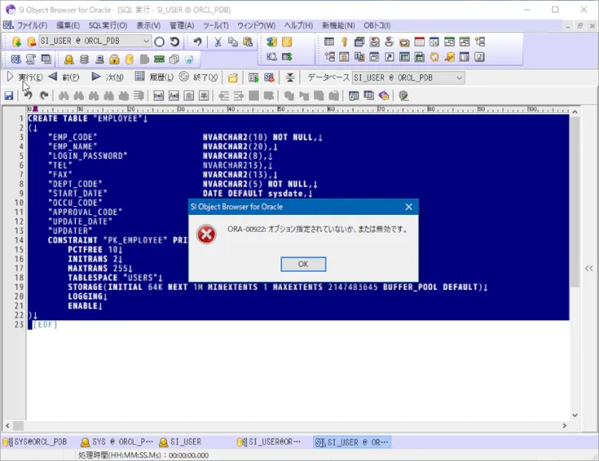Open the ヘルプ(H) menu
The width and height of the screenshot is (599, 461).
(x=299, y=26)
